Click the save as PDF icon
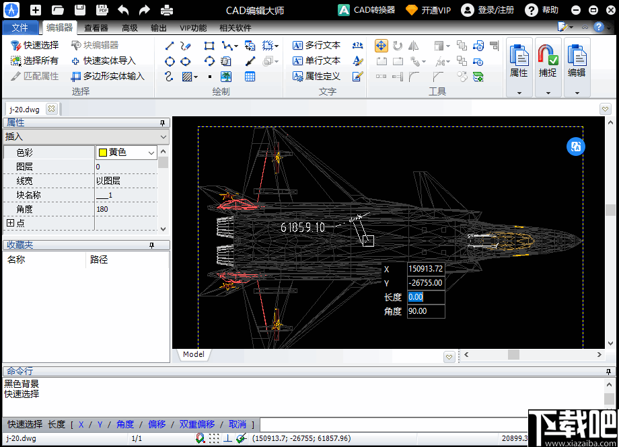Screen dimensions: 619x447 (x=102, y=10)
